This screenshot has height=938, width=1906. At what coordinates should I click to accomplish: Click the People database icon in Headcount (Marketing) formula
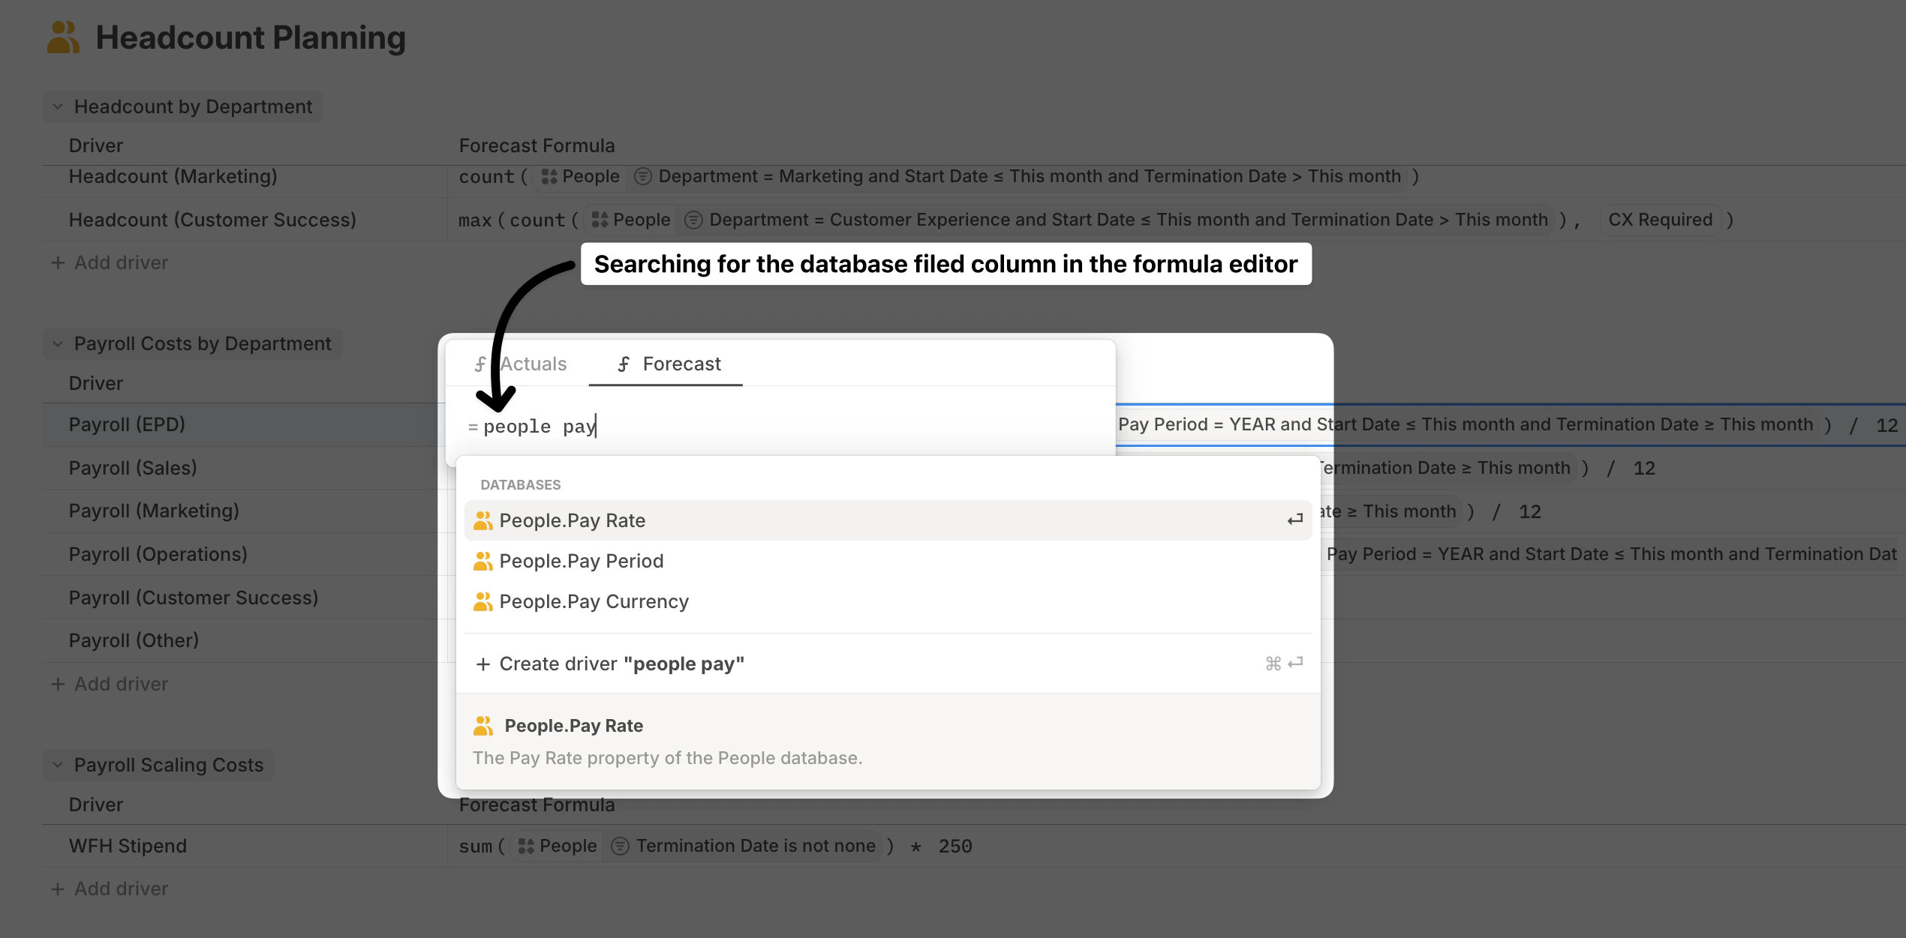coord(549,176)
